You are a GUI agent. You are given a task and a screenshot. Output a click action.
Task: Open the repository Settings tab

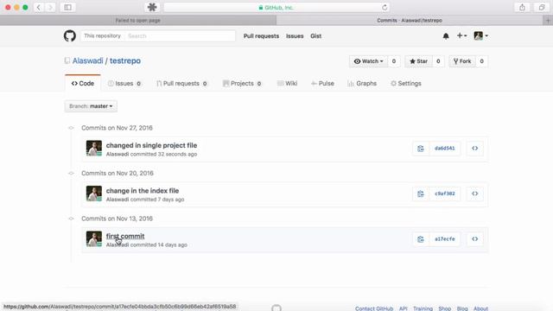[x=406, y=84]
